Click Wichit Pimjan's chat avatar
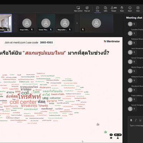 [130, 71]
